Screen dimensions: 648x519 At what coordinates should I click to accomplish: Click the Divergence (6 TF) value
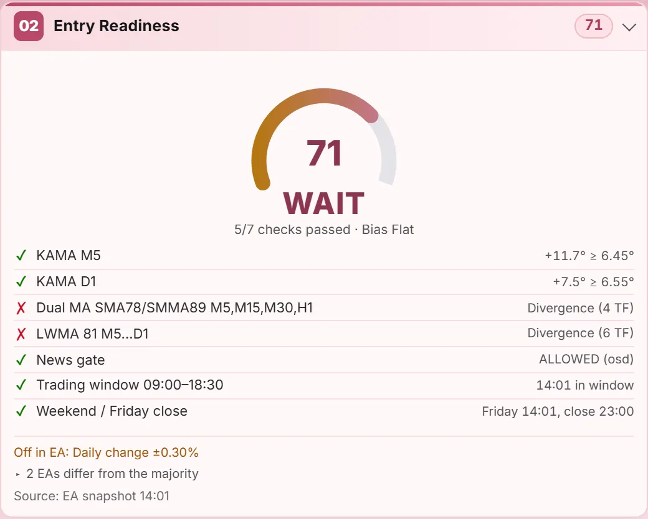coord(581,333)
